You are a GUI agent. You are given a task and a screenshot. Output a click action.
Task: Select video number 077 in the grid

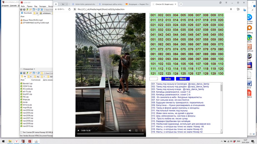pos(198,49)
